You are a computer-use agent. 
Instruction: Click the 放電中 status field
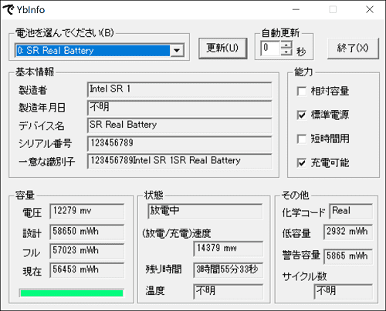(205, 212)
